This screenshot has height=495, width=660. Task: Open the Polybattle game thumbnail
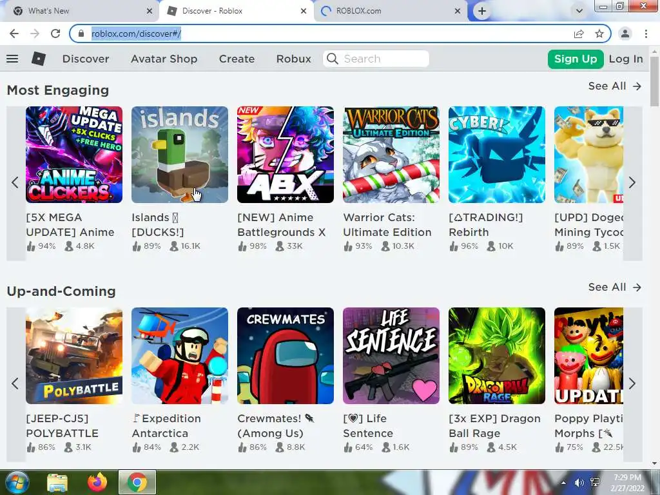[x=74, y=356]
